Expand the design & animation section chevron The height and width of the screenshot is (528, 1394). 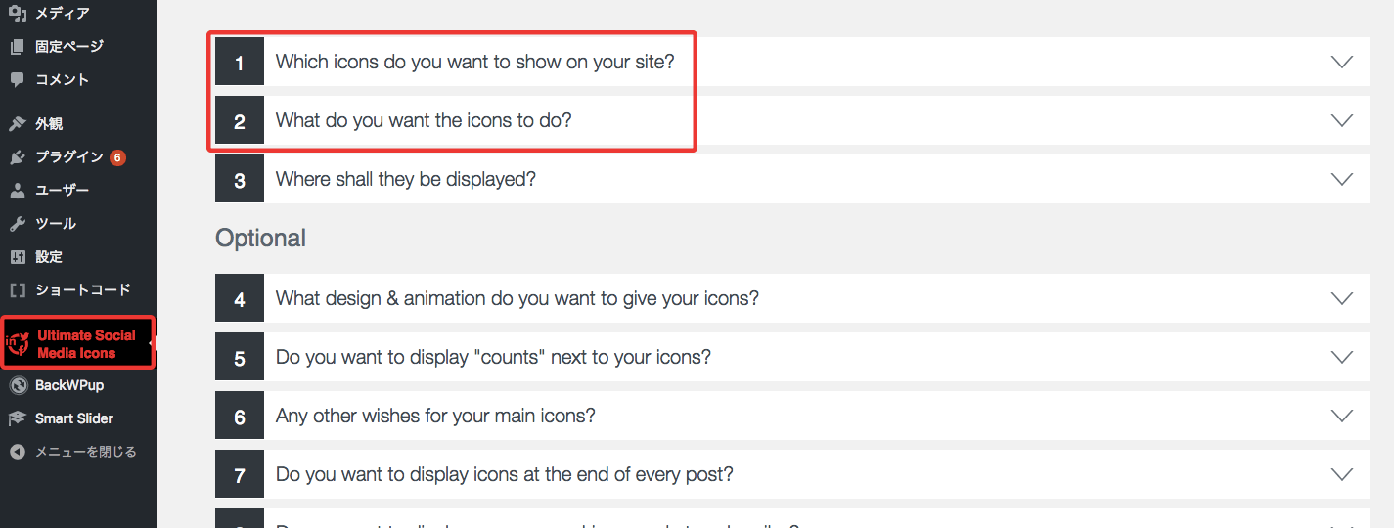point(1342,298)
